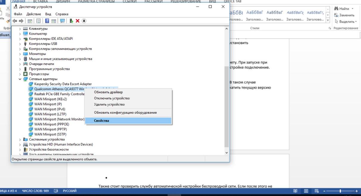Open the Find (Найти) dropdown arrow

click(x=352, y=9)
